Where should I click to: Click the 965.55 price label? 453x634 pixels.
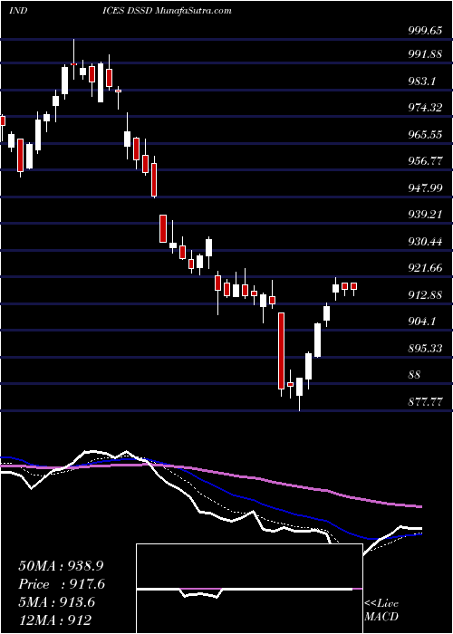(425, 134)
